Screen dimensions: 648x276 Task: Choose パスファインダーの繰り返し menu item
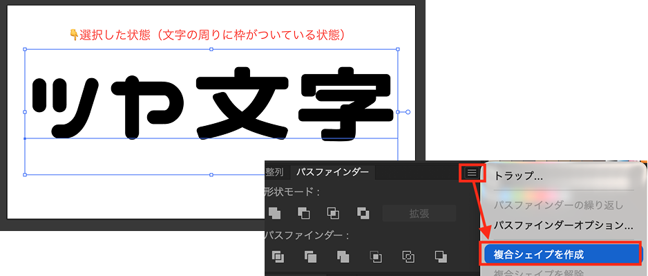[x=558, y=205]
